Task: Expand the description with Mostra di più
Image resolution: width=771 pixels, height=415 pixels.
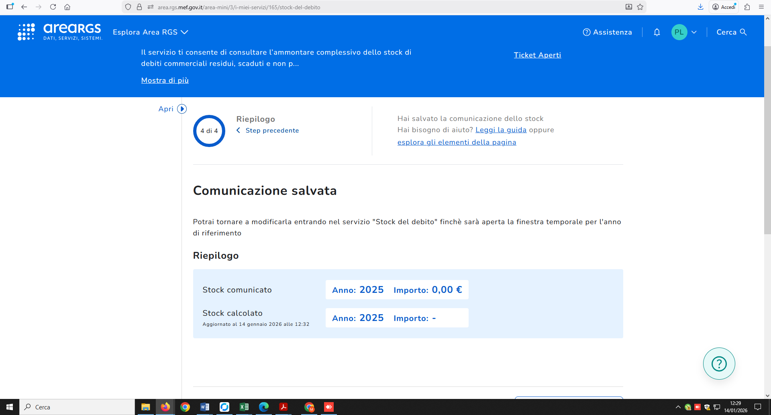Action: click(x=165, y=80)
